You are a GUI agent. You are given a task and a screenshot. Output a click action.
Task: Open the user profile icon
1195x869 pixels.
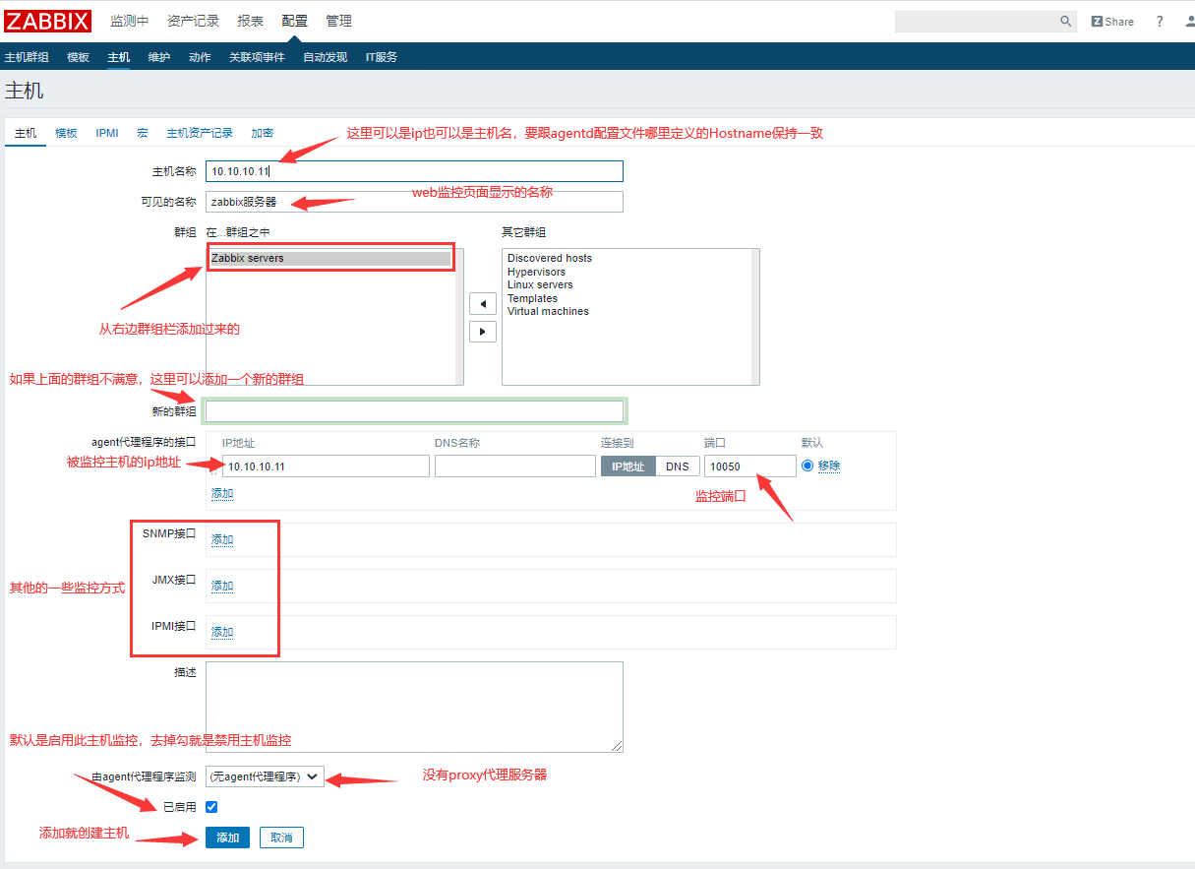click(1189, 21)
